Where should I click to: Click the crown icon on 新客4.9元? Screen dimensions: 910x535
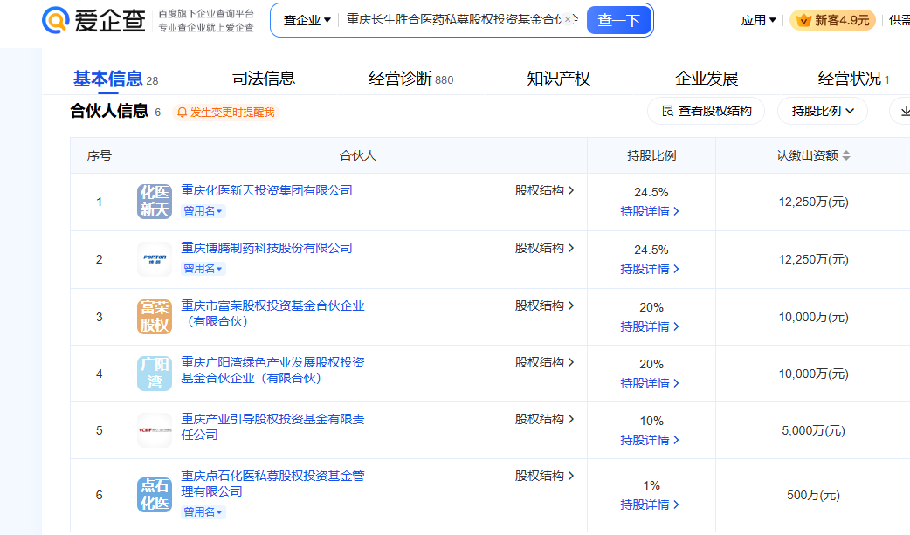[803, 20]
